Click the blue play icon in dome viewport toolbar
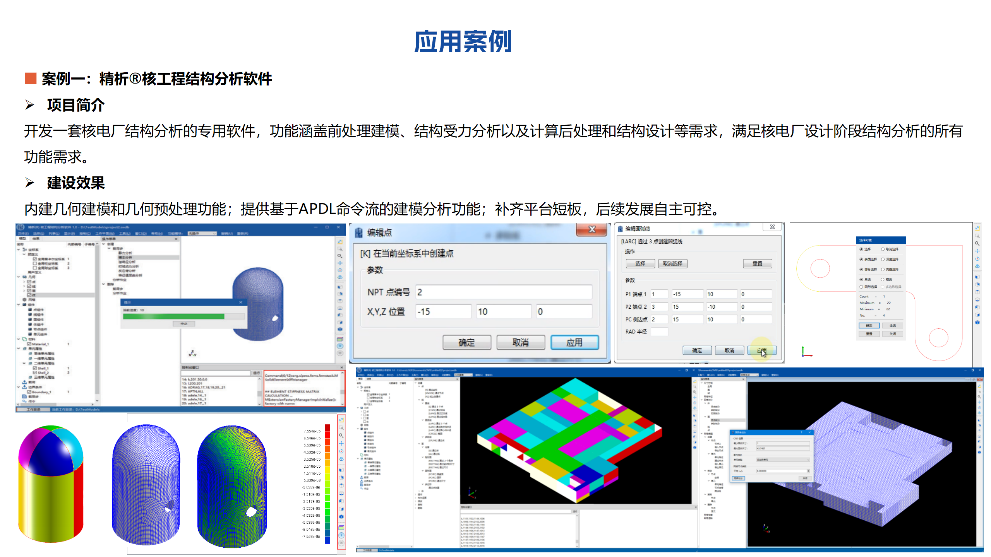This screenshot has width=991, height=557. 340,346
